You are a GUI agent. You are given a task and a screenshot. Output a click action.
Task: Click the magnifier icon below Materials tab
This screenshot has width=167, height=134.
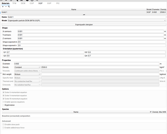tap(9, 6)
